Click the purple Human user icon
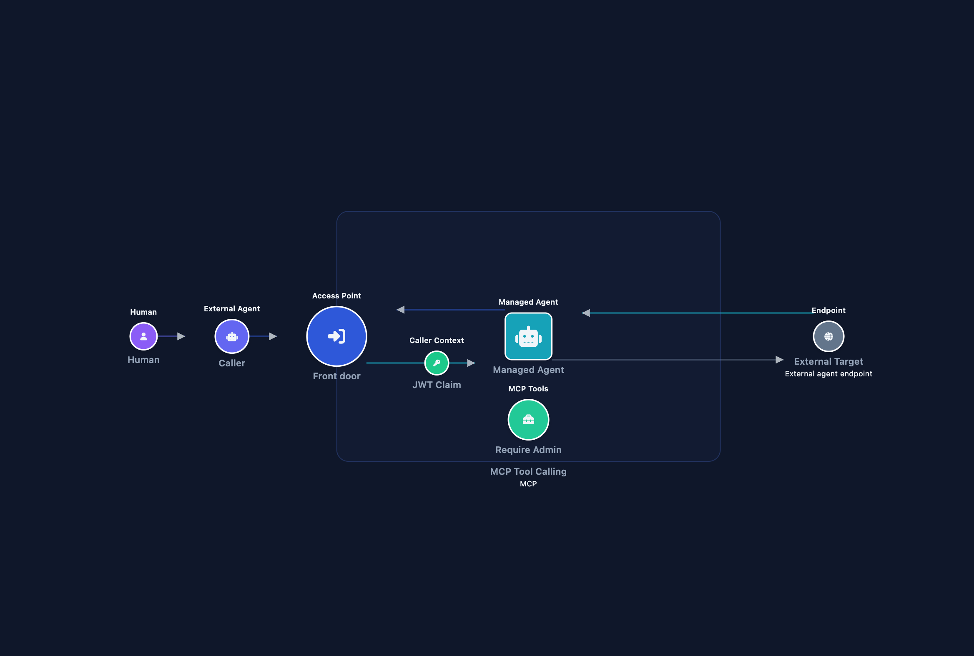 (143, 336)
